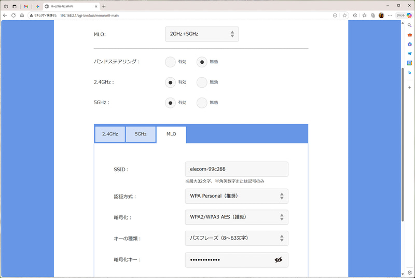Select 2.4GHz 有効 radio button
The image size is (415, 278).
[x=170, y=82]
